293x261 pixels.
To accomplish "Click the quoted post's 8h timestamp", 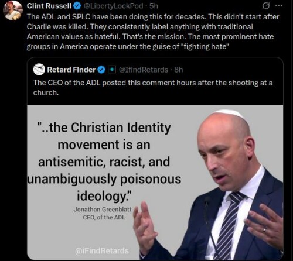I will click(x=179, y=70).
